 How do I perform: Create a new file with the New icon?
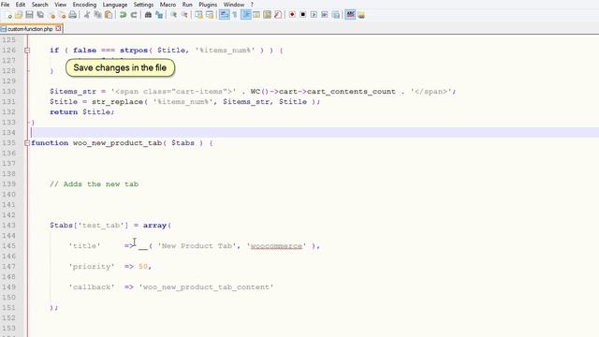pos(8,15)
